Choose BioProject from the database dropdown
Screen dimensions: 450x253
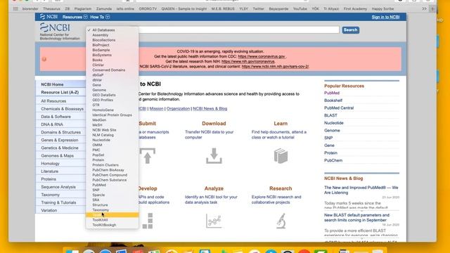(101, 45)
